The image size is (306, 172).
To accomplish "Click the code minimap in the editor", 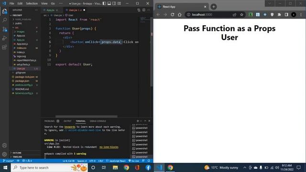I will coord(144,19).
